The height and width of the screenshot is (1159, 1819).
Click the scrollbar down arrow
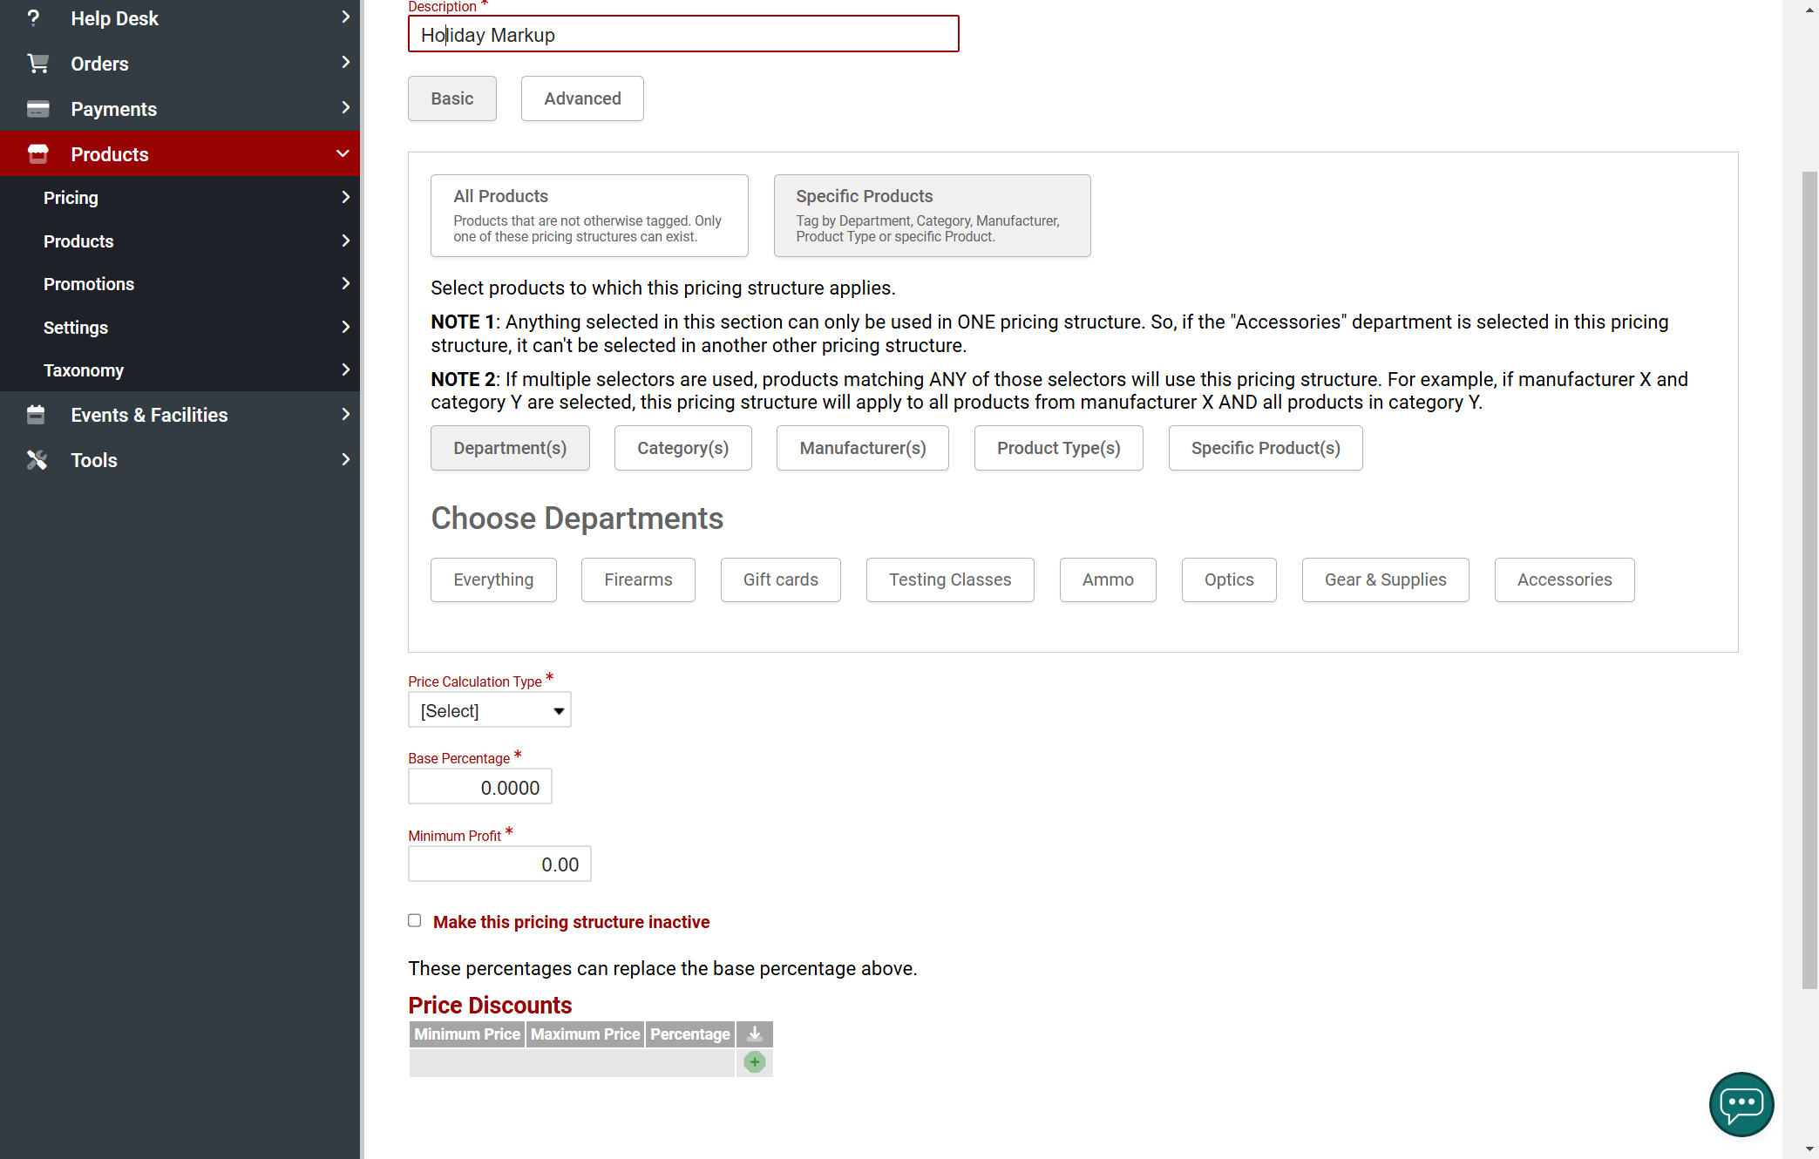pyautogui.click(x=1809, y=1149)
